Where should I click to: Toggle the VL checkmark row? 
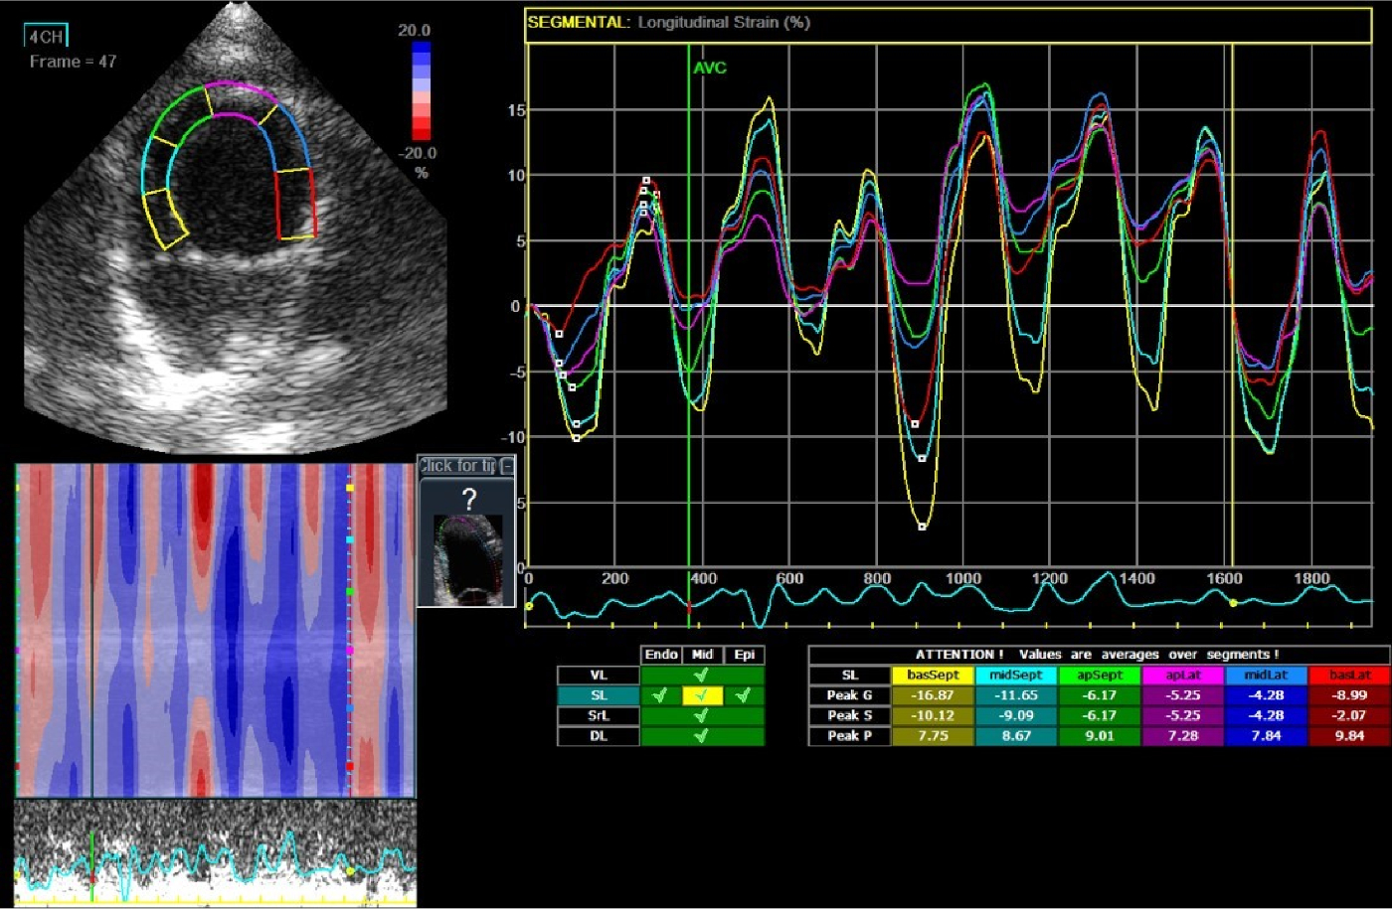[x=702, y=676]
